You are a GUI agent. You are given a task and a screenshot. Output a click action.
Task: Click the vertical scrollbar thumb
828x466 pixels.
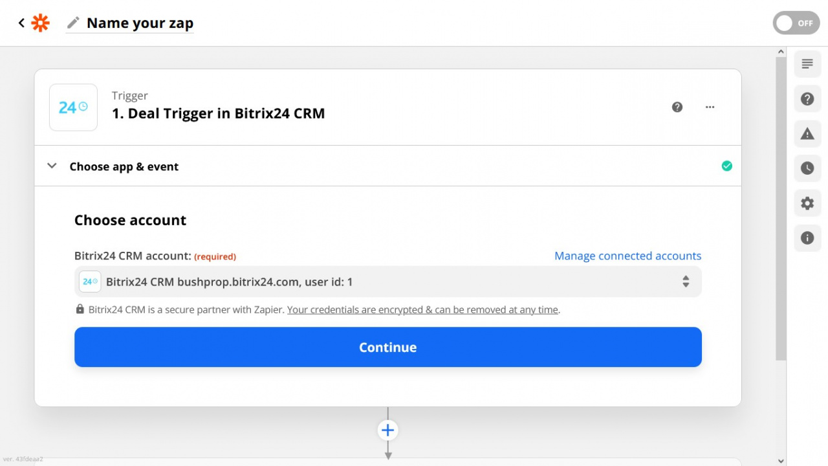click(x=781, y=208)
